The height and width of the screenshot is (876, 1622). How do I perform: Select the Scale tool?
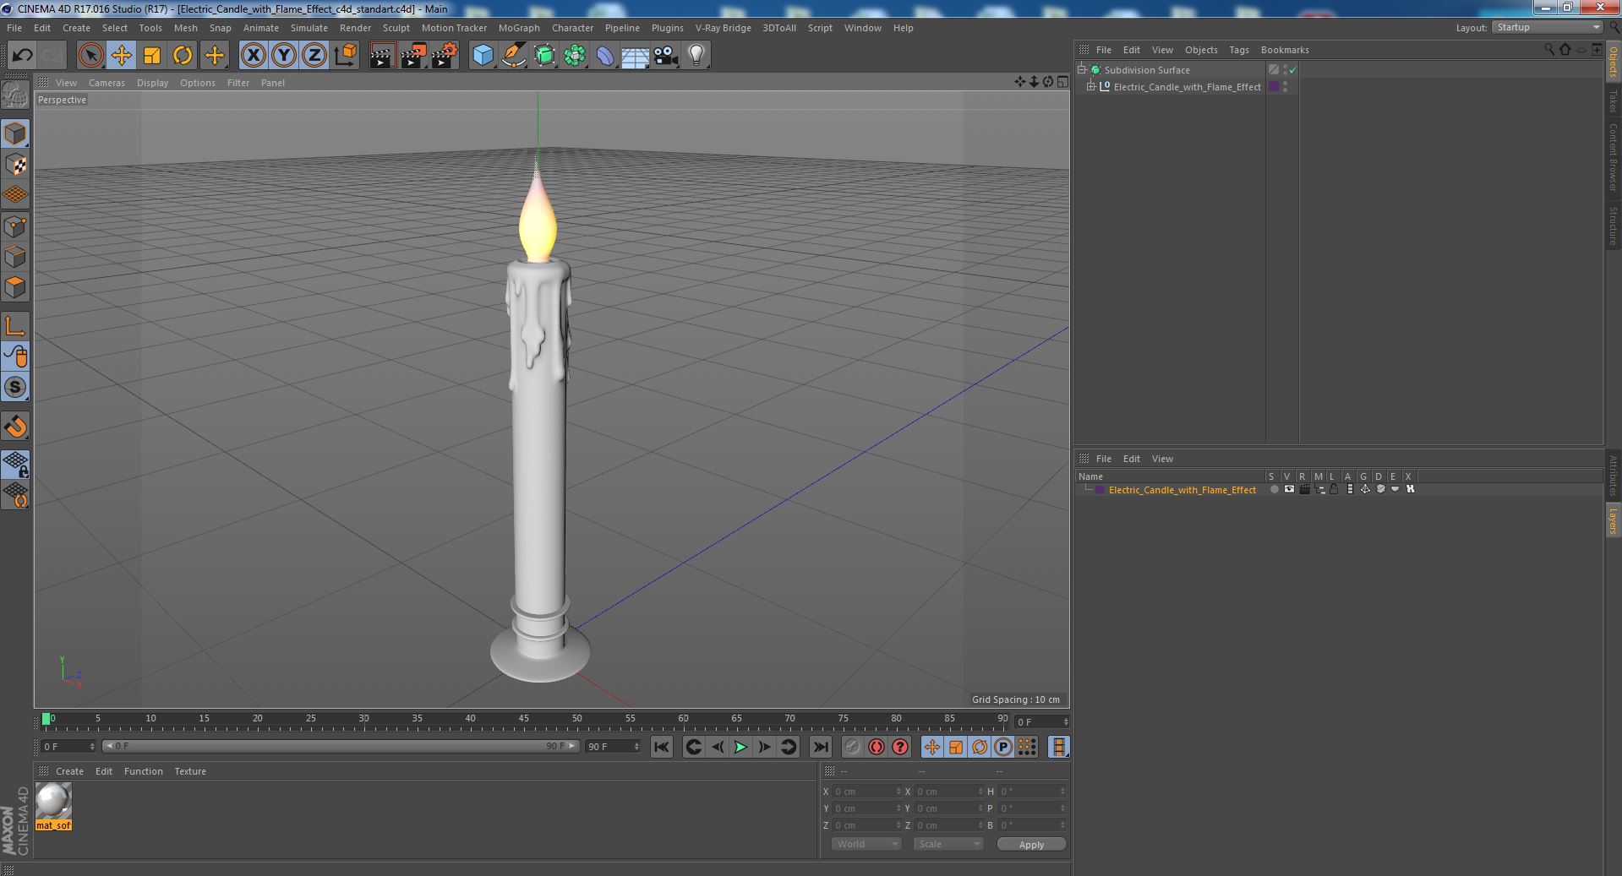click(151, 56)
